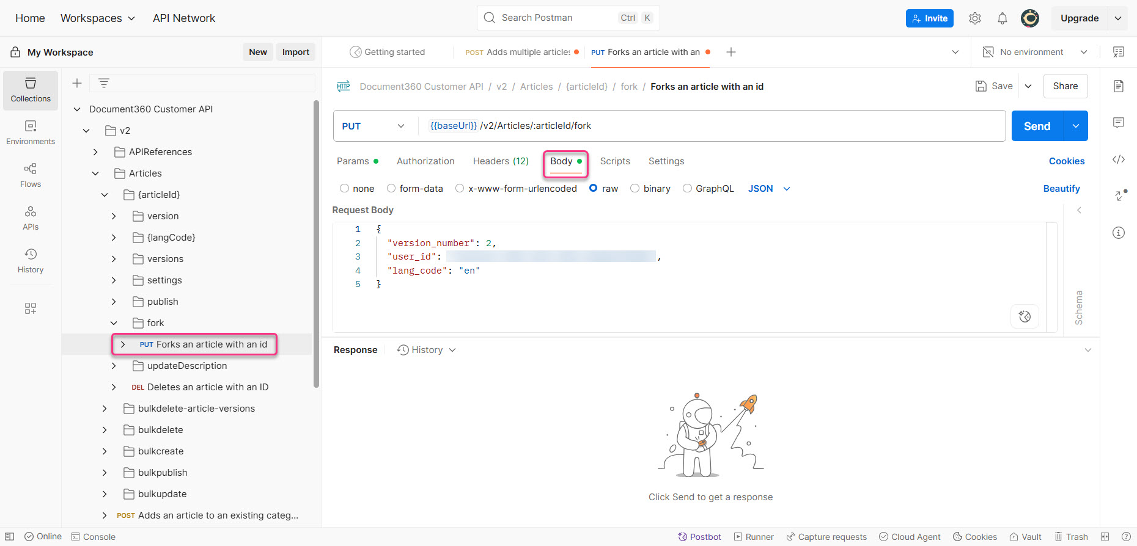Open Postbot in the status bar
The width and height of the screenshot is (1137, 546).
click(x=699, y=537)
